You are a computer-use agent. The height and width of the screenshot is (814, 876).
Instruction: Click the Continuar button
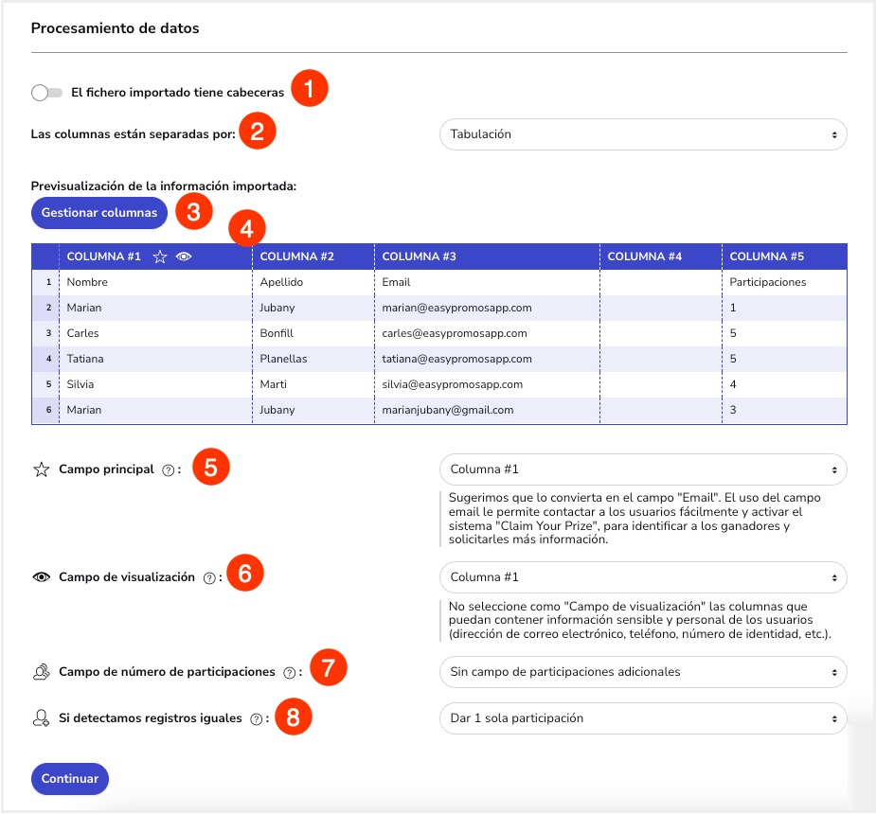point(70,779)
